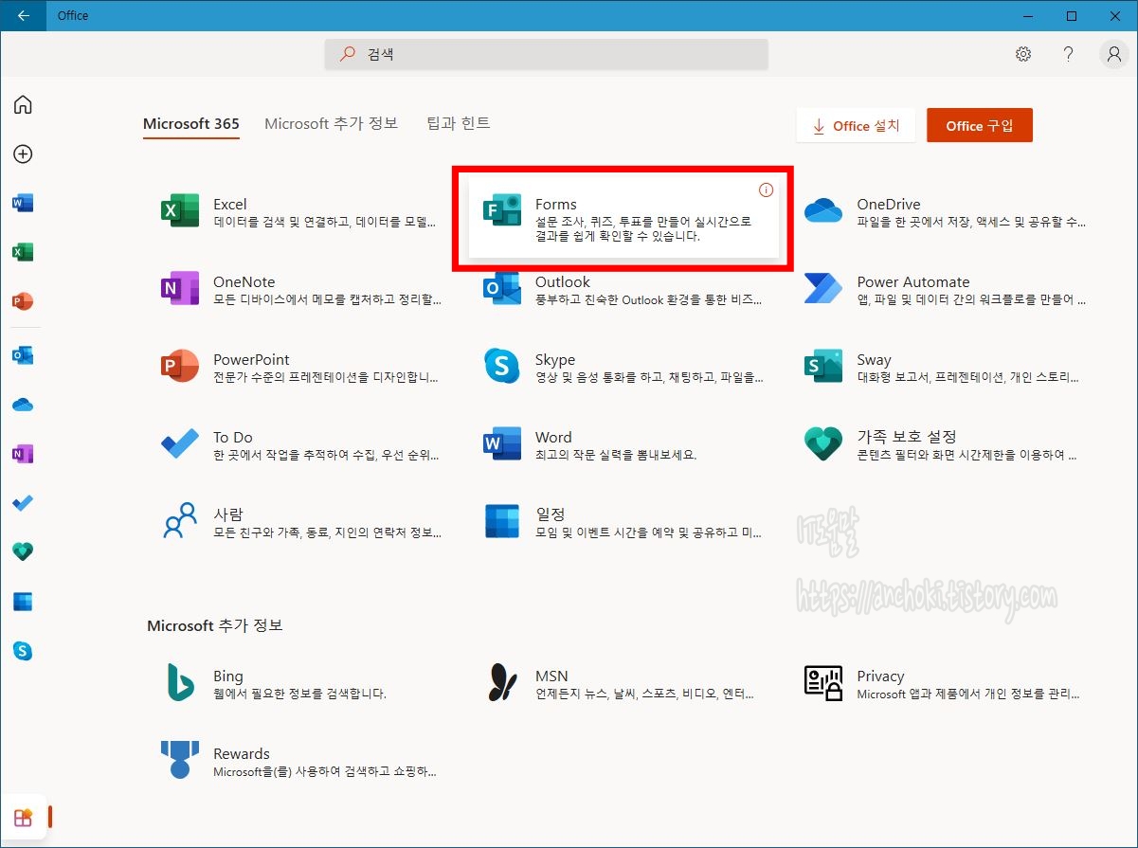The height and width of the screenshot is (848, 1138).
Task: Switch to the Microsoft 추가 정보 tab
Action: (331, 123)
